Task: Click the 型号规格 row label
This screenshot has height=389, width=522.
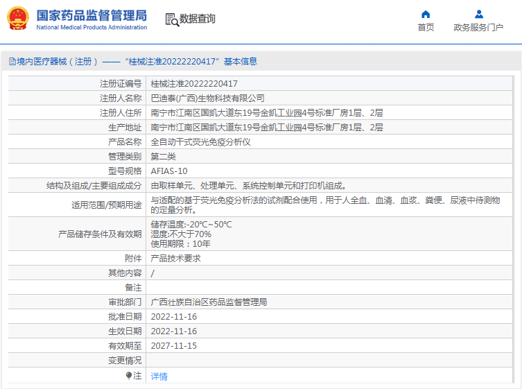Action: coord(125,171)
